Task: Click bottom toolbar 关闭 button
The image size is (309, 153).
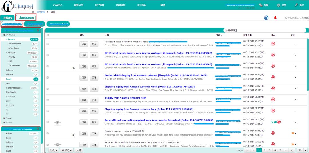Action: pyautogui.click(x=78, y=150)
